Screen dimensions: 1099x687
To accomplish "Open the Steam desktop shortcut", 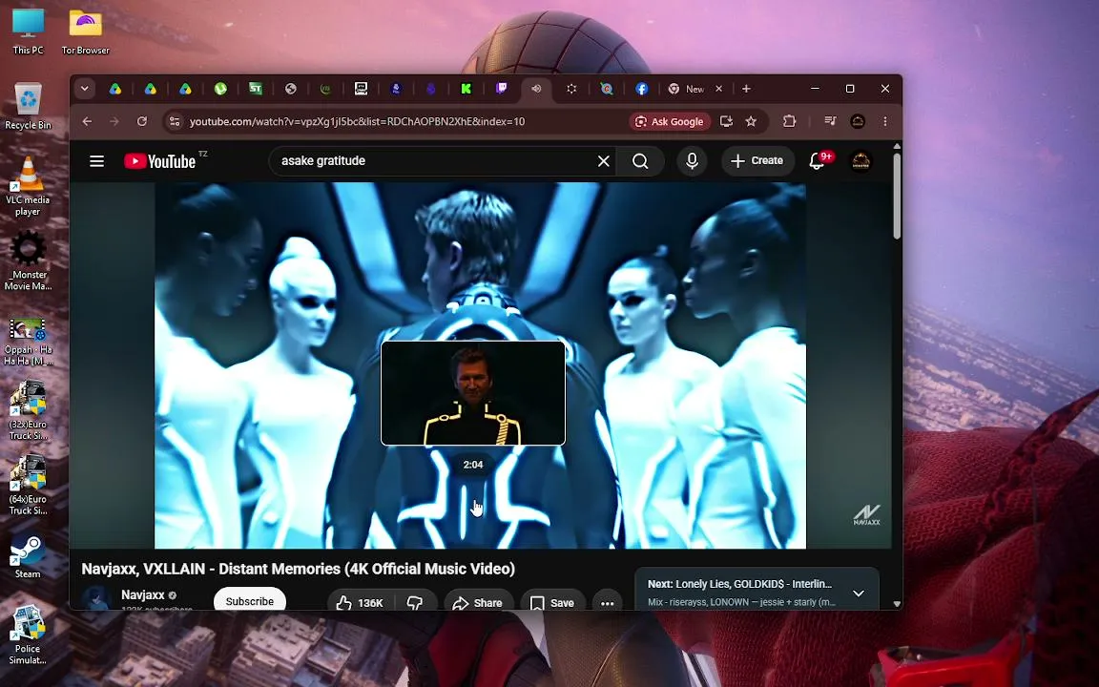I will pos(28,557).
